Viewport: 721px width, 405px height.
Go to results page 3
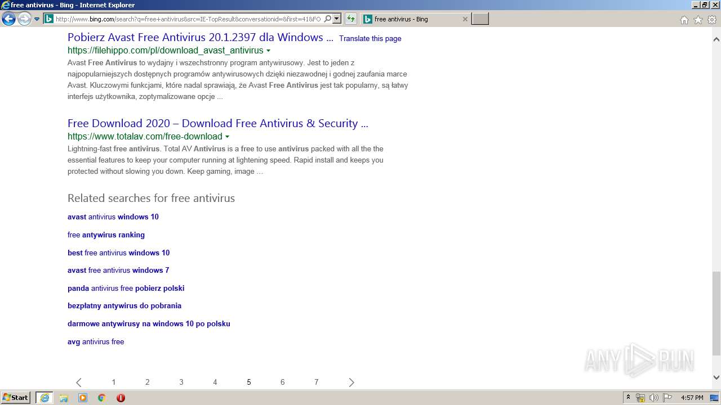(x=181, y=382)
